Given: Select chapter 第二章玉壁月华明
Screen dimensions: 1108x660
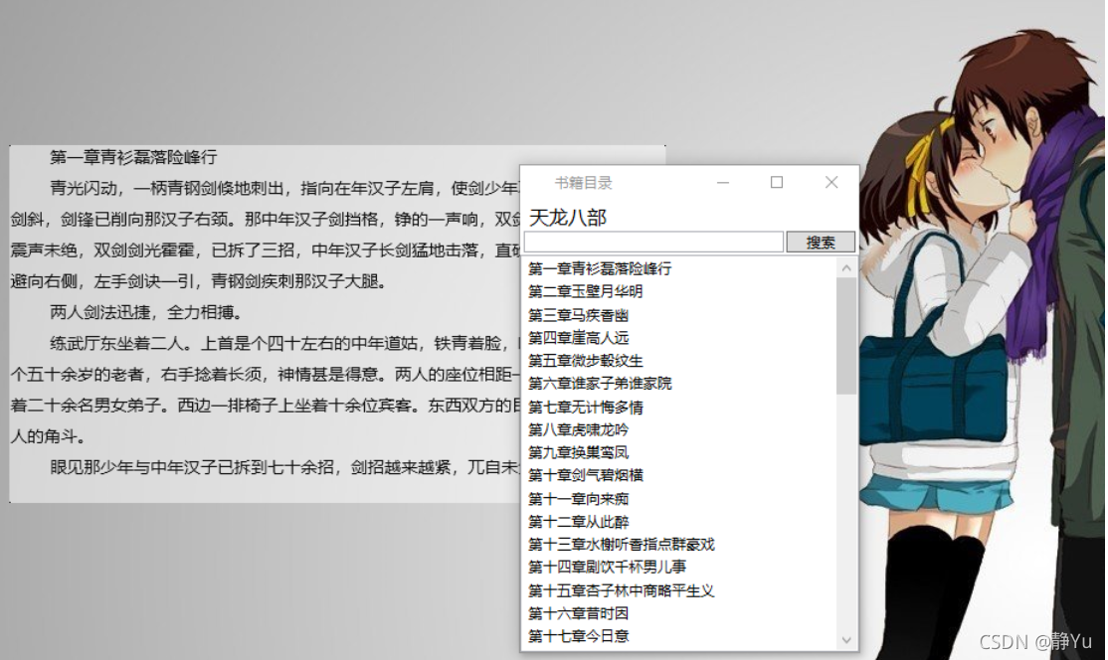Looking at the screenshot, I should click(585, 291).
